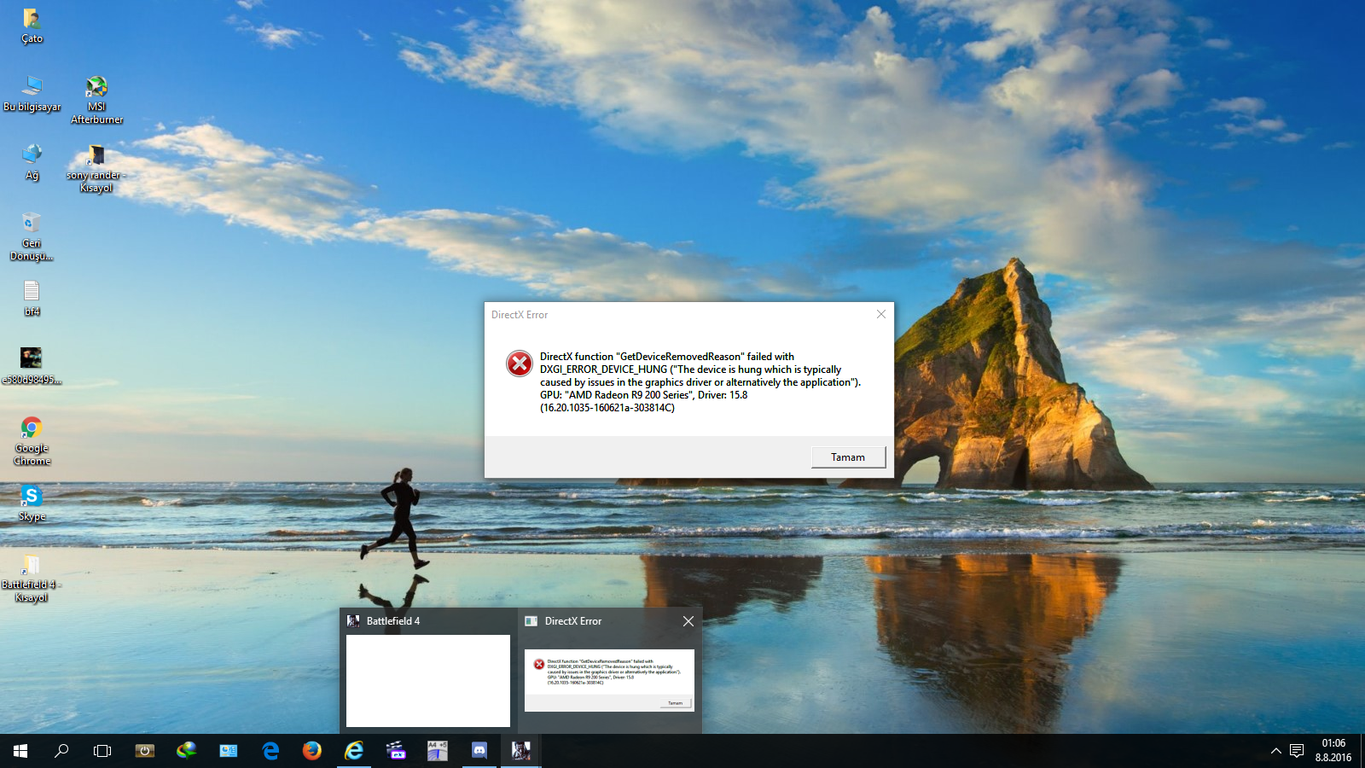Click the DirectX Error dialog title text
The image size is (1365, 768).
pyautogui.click(x=520, y=315)
